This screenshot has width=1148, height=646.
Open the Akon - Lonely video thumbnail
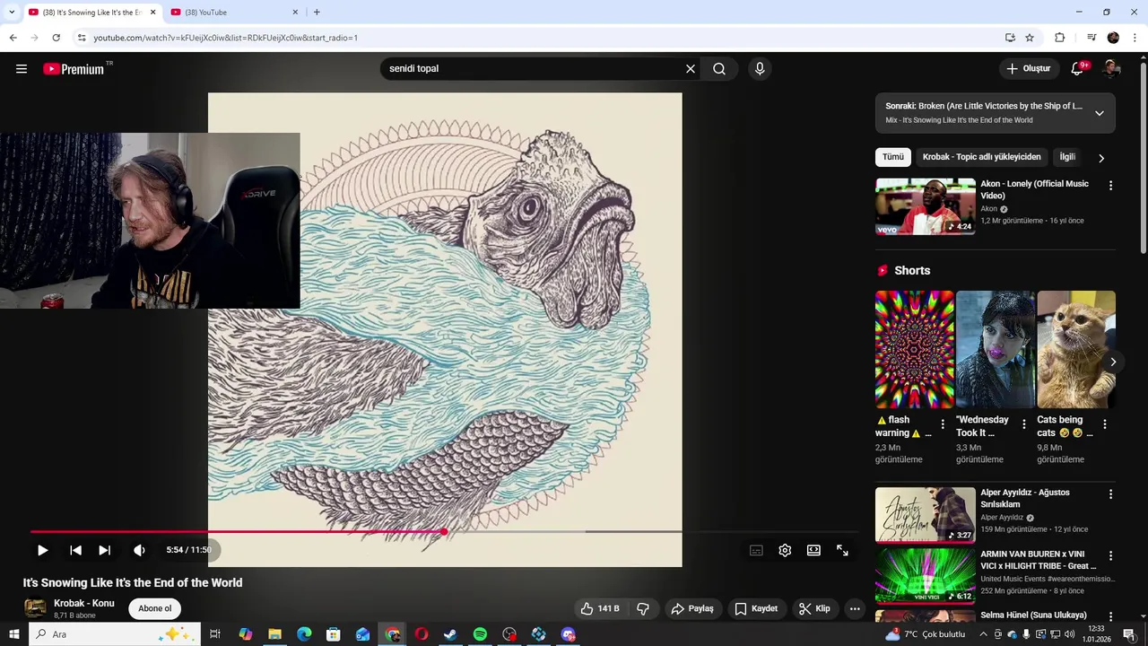(926, 206)
